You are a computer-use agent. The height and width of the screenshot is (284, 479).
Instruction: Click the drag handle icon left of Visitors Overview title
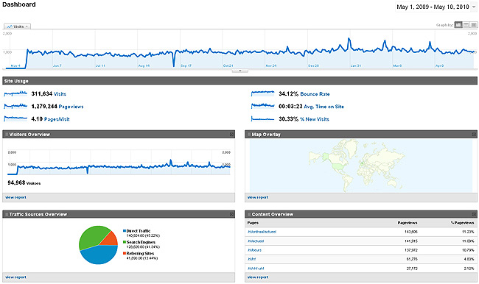click(x=7, y=134)
